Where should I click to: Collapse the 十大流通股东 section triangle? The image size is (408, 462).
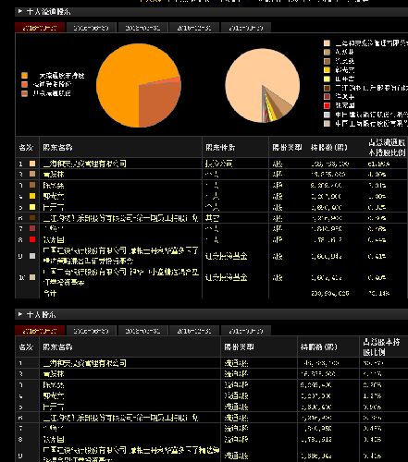[20, 12]
